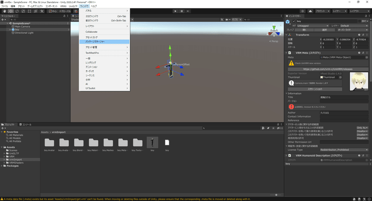
Task: Click Project favorites star icon
Action: [273, 128]
